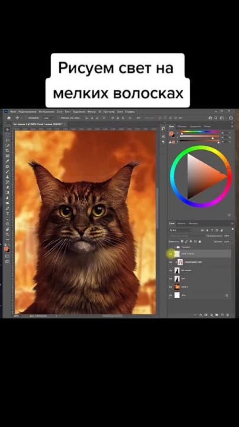
Task: Select the Move tool in the toolbox
Action: 7,130
